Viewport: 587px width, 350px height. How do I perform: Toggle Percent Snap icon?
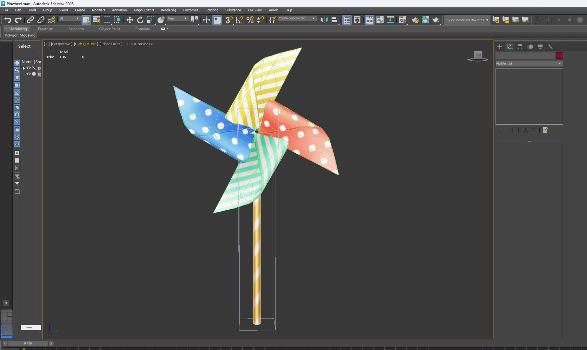point(250,20)
